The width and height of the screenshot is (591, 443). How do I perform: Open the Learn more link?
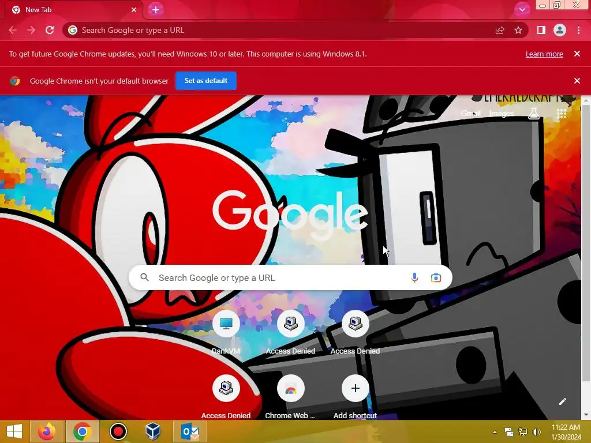pos(544,54)
